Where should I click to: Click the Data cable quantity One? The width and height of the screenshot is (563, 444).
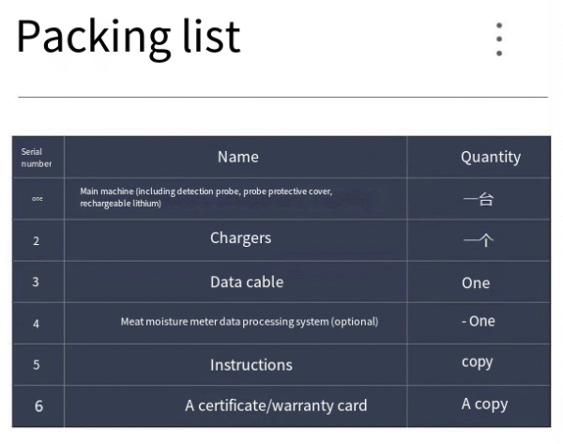(x=476, y=283)
